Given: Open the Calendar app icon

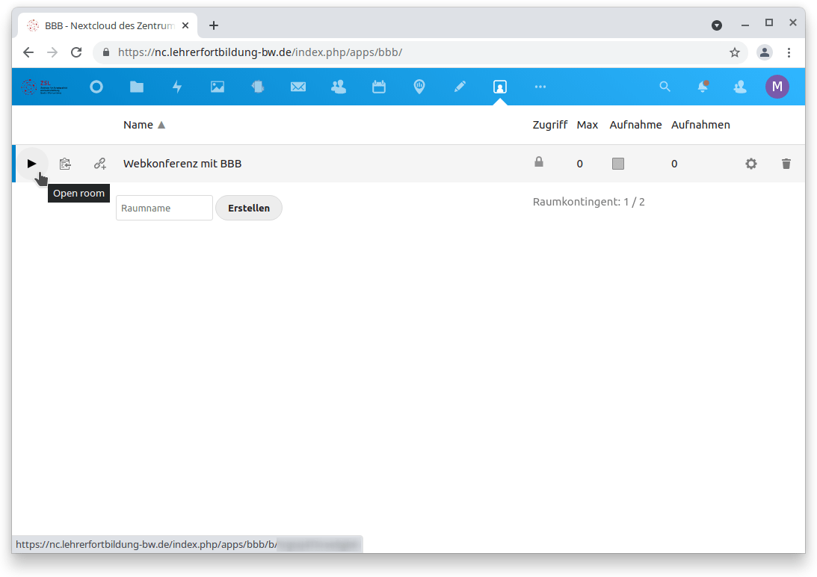Looking at the screenshot, I should coord(379,87).
